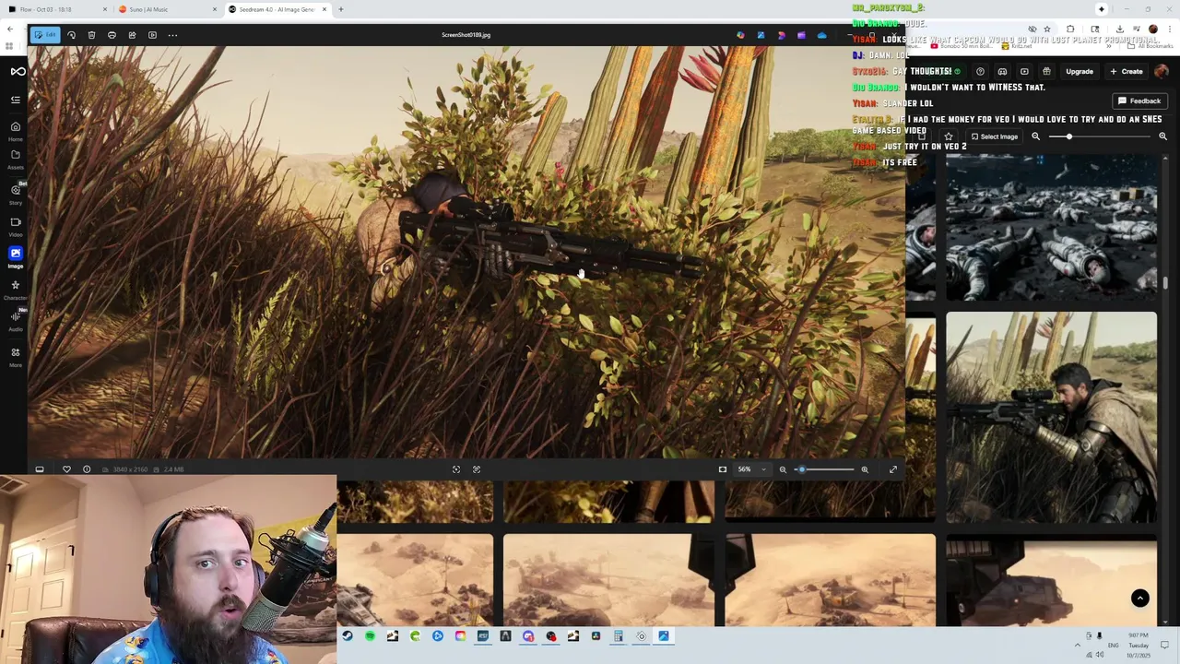Share the image in Photos viewer
This screenshot has height=664, width=1180.
point(132,35)
